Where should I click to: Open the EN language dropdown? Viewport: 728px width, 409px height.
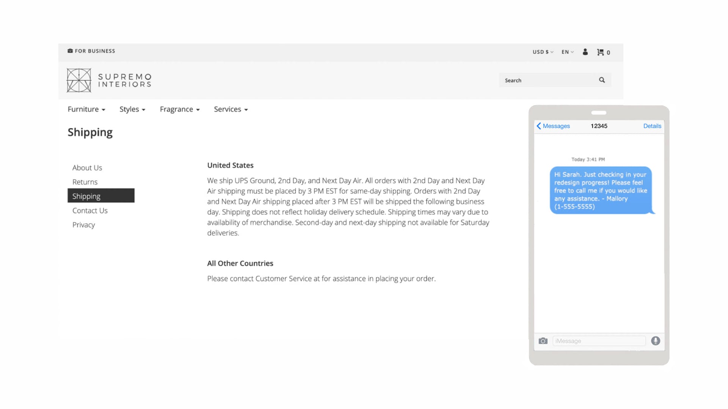coord(567,52)
